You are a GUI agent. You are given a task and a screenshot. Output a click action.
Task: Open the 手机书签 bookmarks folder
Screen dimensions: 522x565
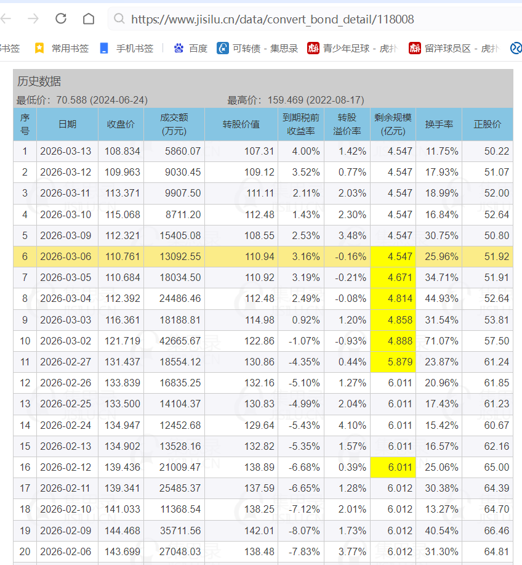coord(126,48)
